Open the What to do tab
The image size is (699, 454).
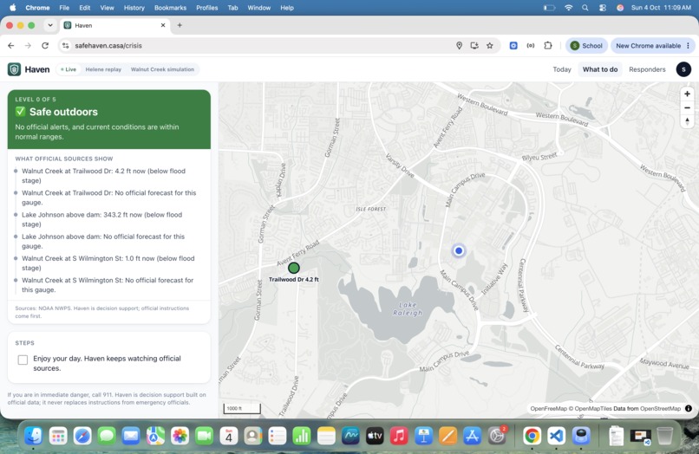pyautogui.click(x=600, y=69)
